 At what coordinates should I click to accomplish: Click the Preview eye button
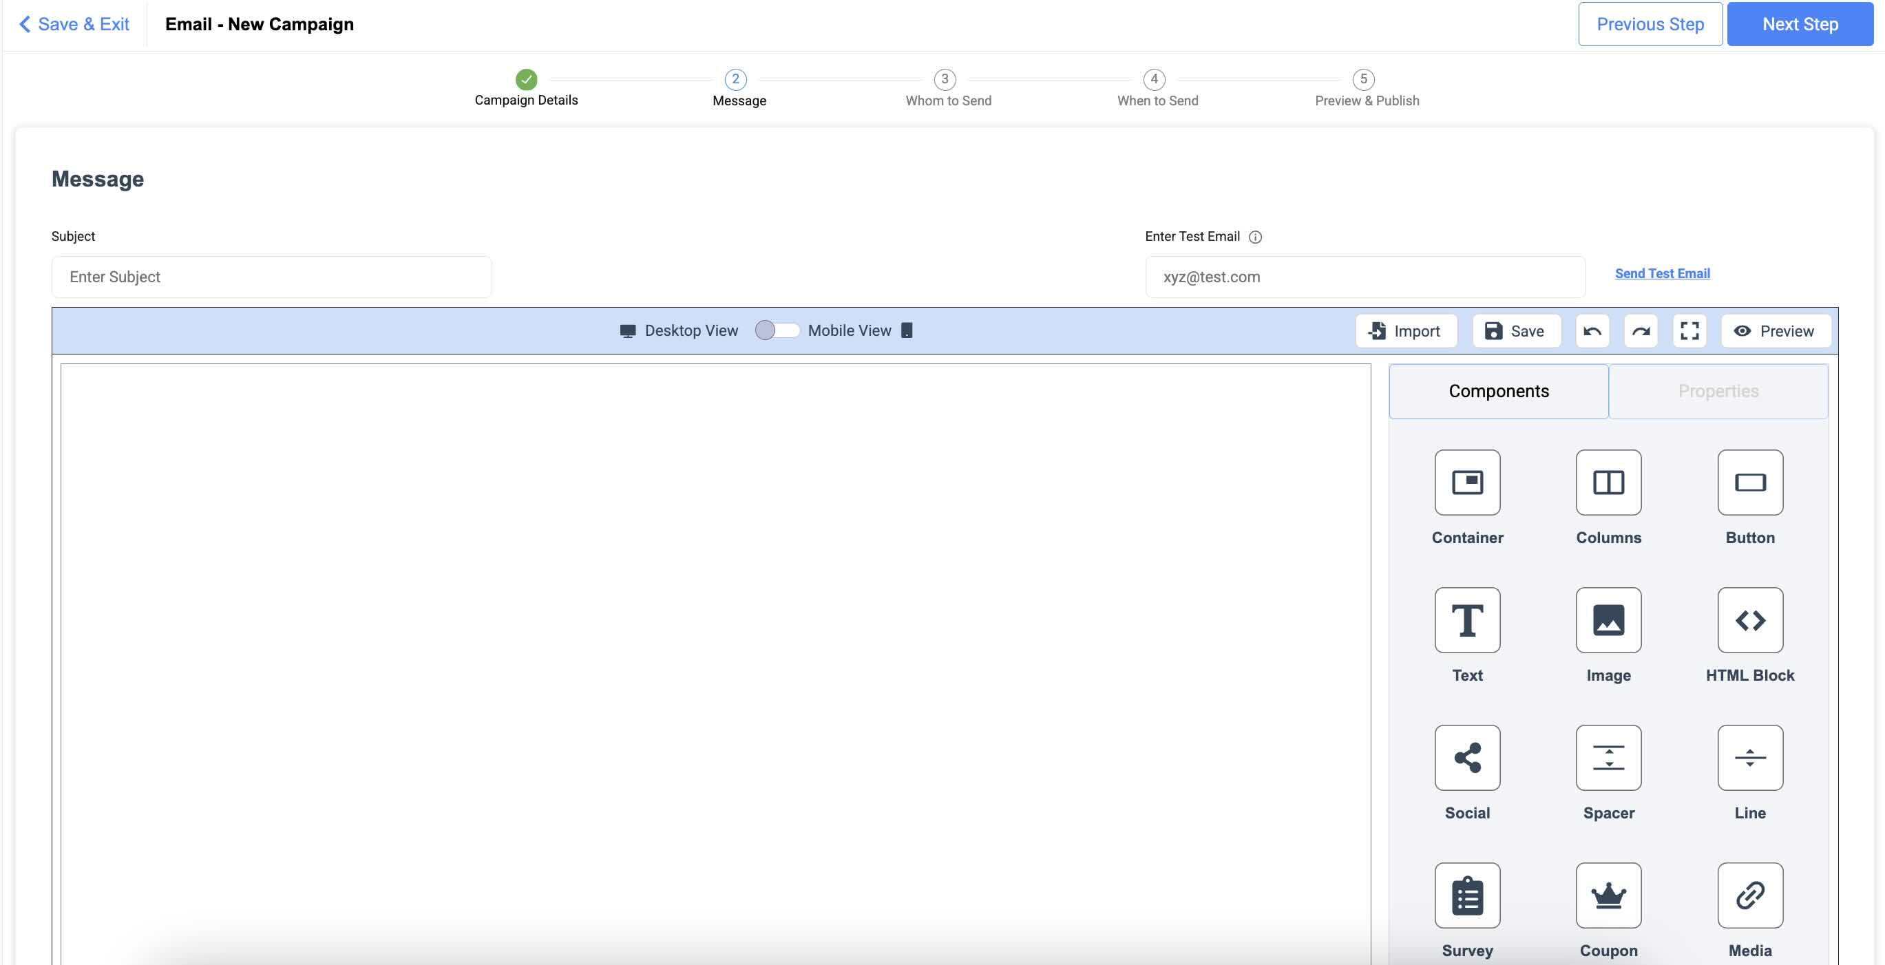(x=1775, y=330)
